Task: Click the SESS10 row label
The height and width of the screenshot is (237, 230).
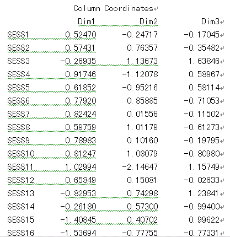Action: [x=21, y=154]
